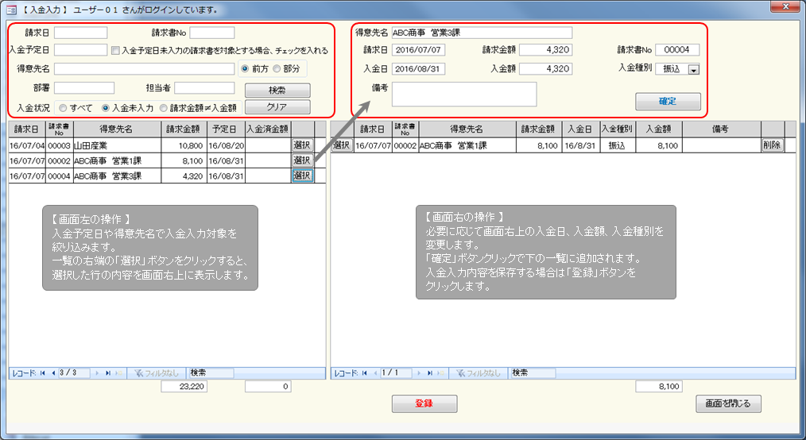Click the left list フィルタなし filter indicator
The width and height of the screenshot is (806, 440).
click(x=157, y=372)
